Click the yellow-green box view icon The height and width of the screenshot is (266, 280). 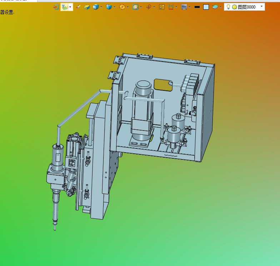coord(87,7)
